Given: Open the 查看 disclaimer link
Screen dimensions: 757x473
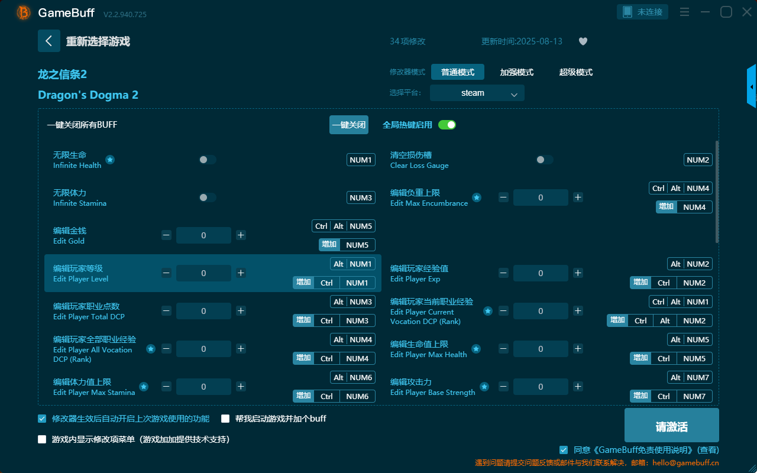Looking at the screenshot, I should (x=707, y=450).
